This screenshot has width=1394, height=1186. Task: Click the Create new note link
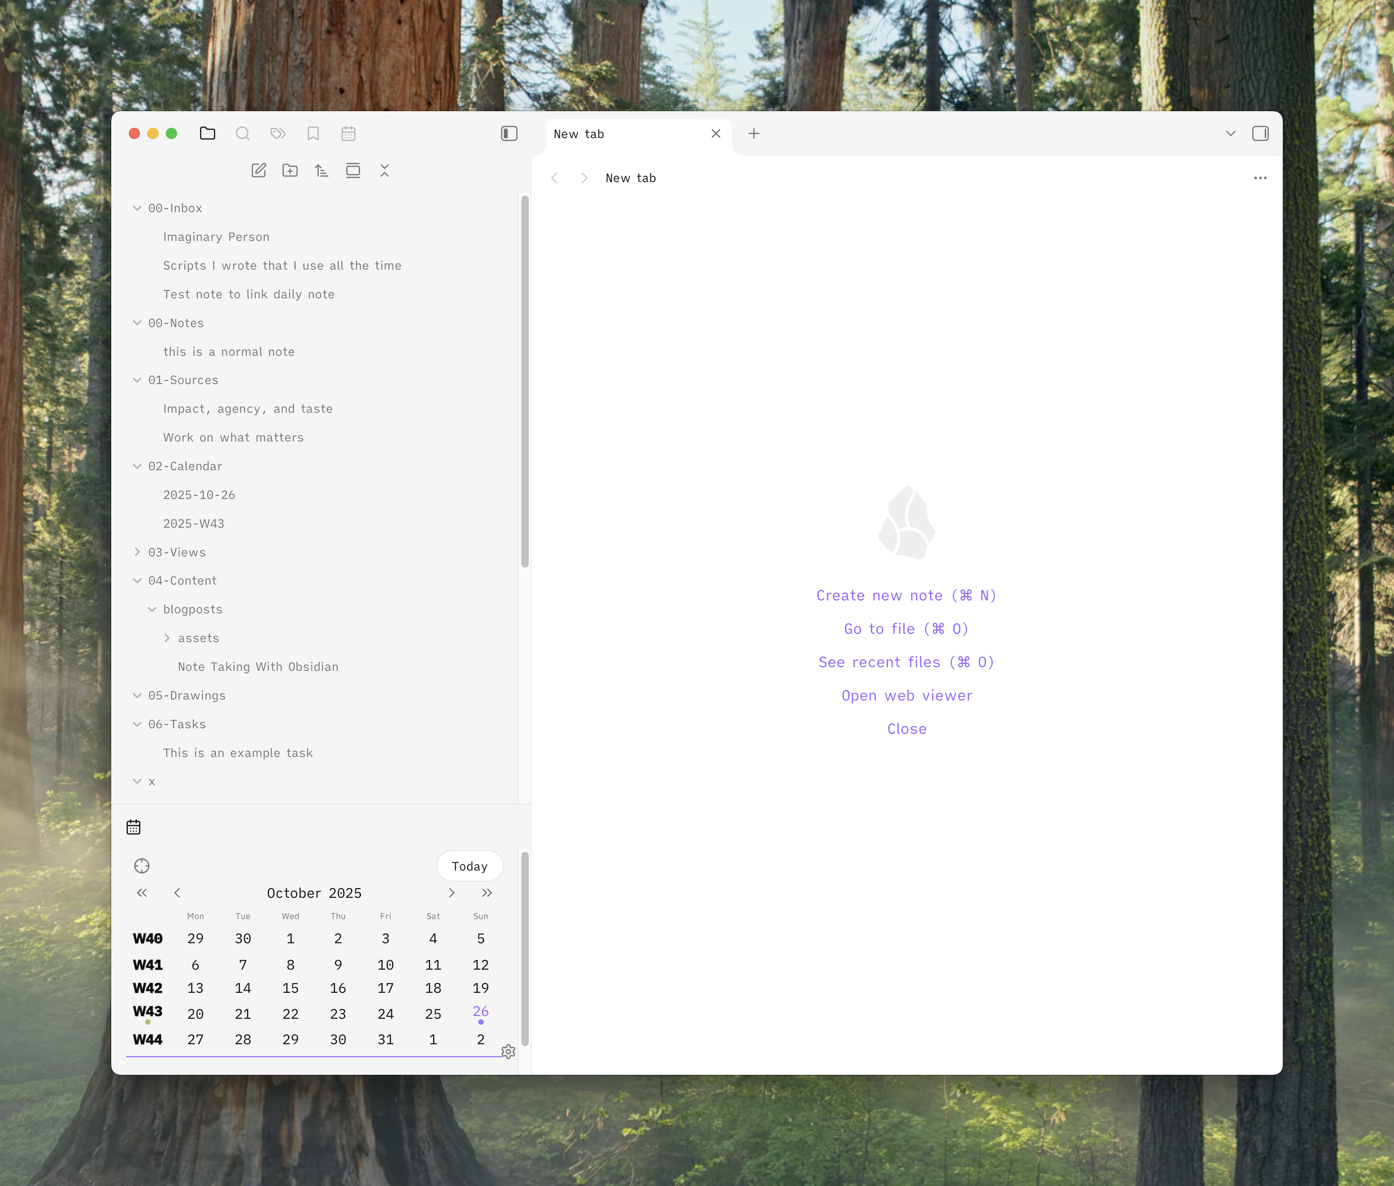pos(906,596)
